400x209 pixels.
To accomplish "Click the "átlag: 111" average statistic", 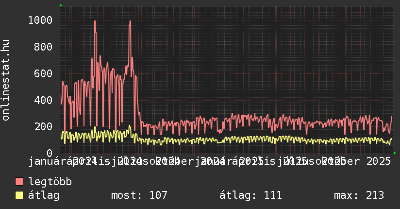I will (250, 195).
